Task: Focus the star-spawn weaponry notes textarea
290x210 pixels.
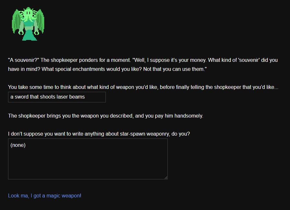Action: click(88, 159)
